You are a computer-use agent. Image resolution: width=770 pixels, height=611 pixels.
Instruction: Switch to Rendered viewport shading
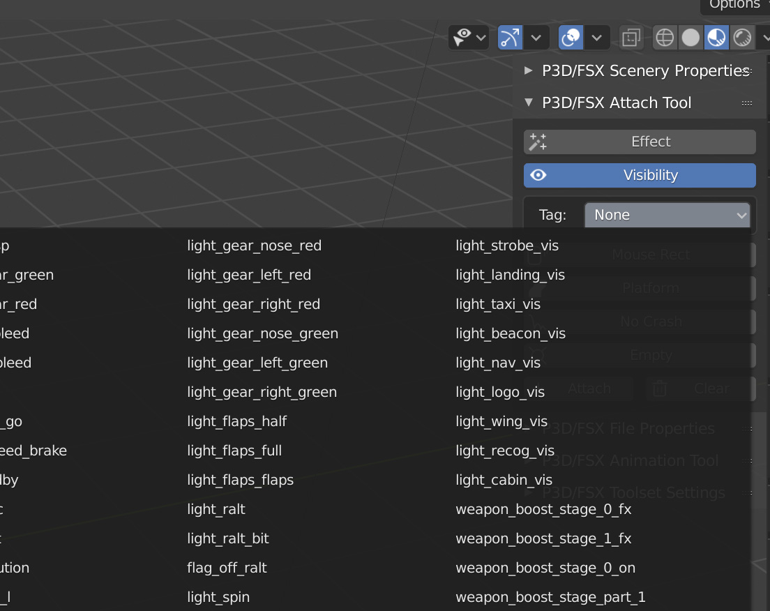coord(742,38)
